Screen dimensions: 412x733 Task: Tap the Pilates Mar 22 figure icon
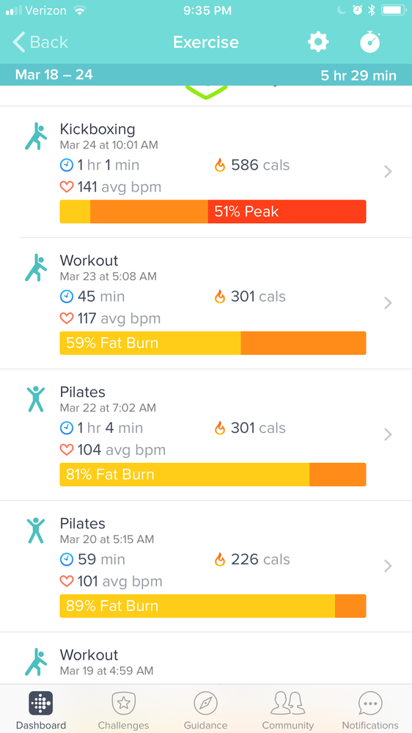pyautogui.click(x=36, y=398)
